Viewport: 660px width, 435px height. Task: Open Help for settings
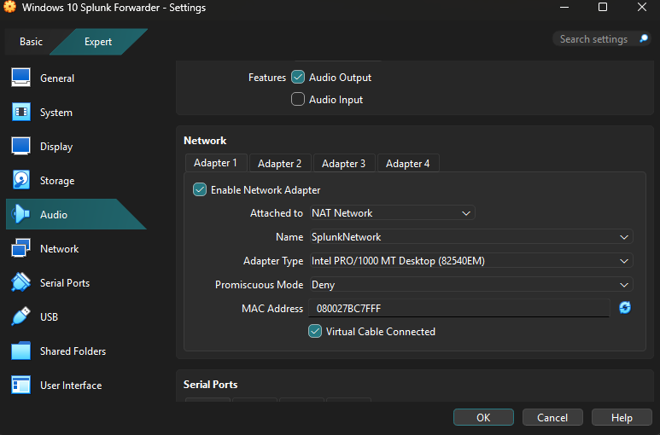pos(622,417)
